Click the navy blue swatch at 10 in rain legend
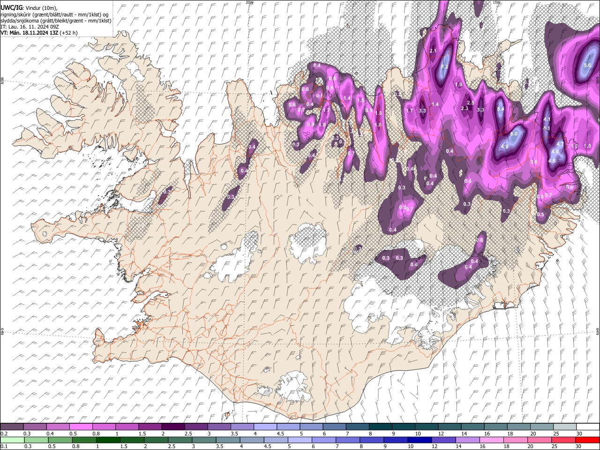Image resolution: width=600 pixels, height=450 pixels. (x=419, y=440)
